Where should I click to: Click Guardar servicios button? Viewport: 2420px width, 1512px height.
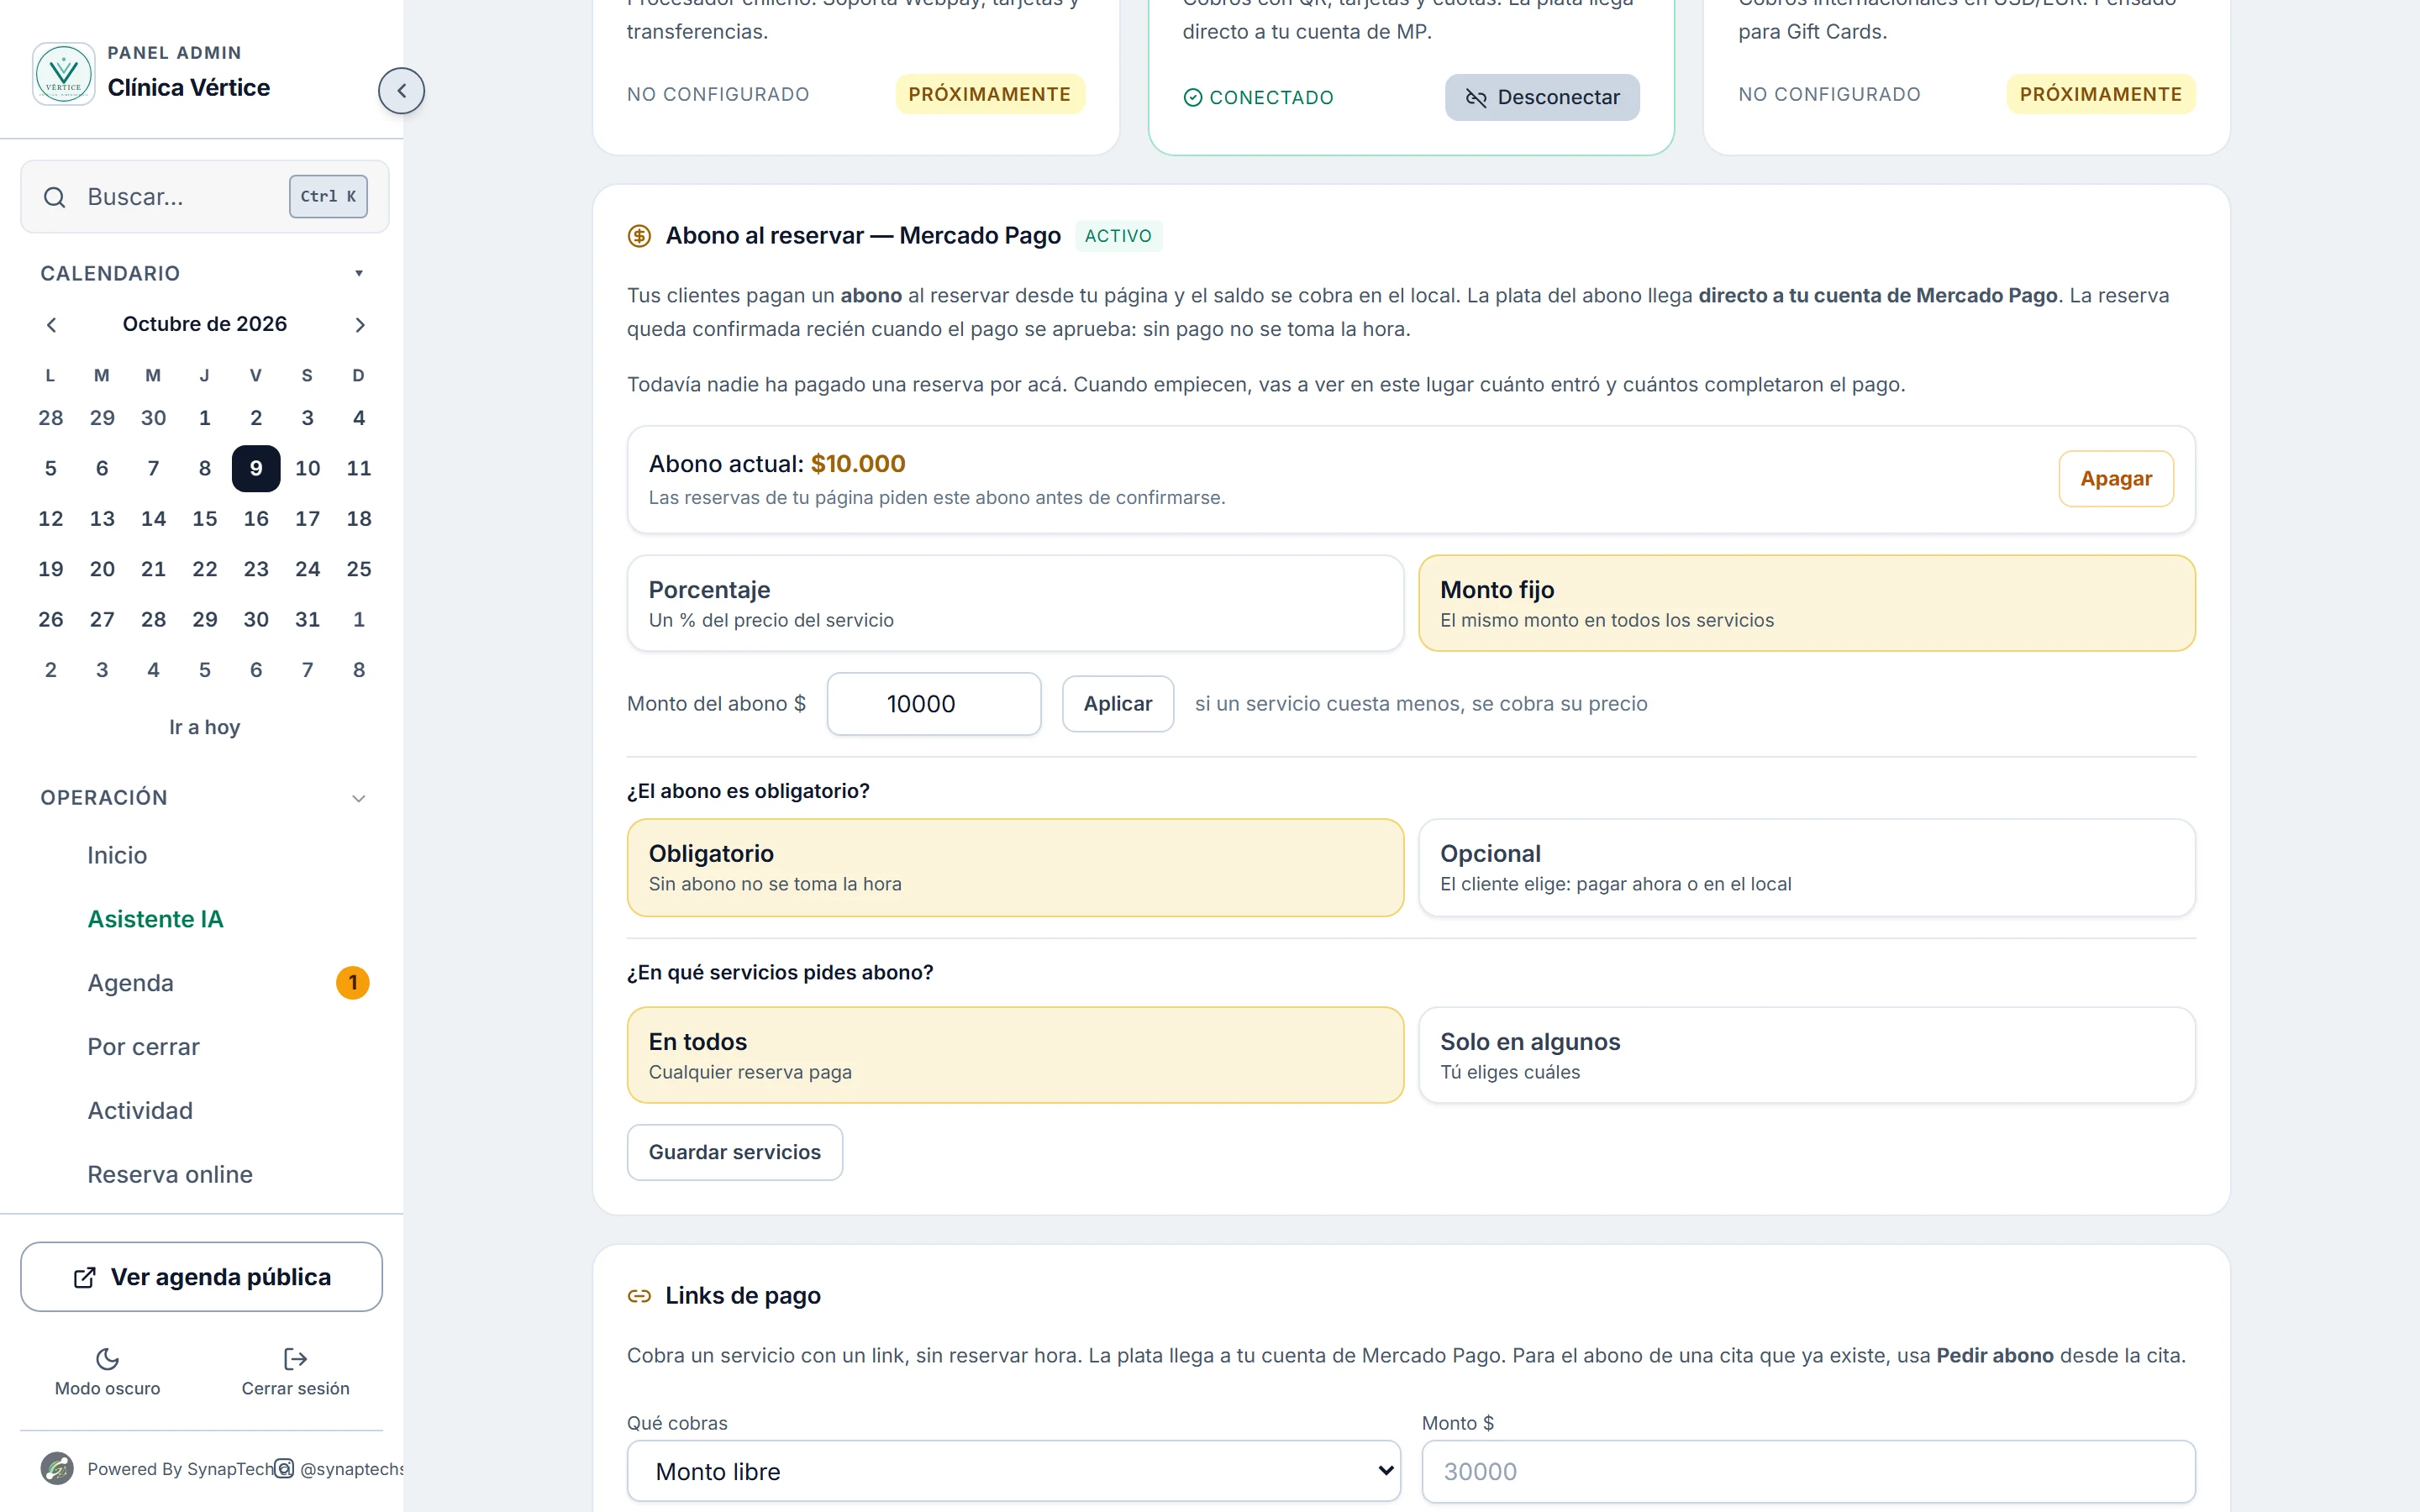pyautogui.click(x=735, y=1152)
